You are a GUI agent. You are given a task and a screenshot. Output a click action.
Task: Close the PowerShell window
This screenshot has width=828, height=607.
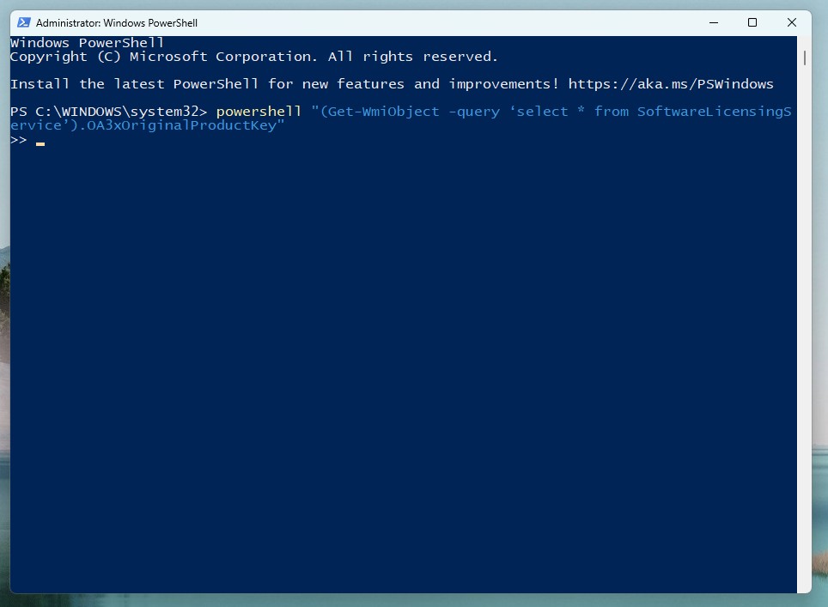(791, 22)
